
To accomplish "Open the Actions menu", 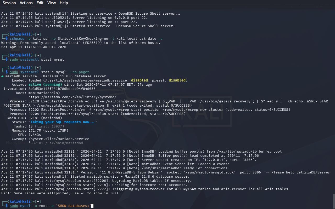I will pyautogui.click(x=26, y=3).
